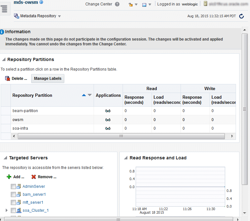Open the Change Center help icon
250x221 pixels.
117,4
